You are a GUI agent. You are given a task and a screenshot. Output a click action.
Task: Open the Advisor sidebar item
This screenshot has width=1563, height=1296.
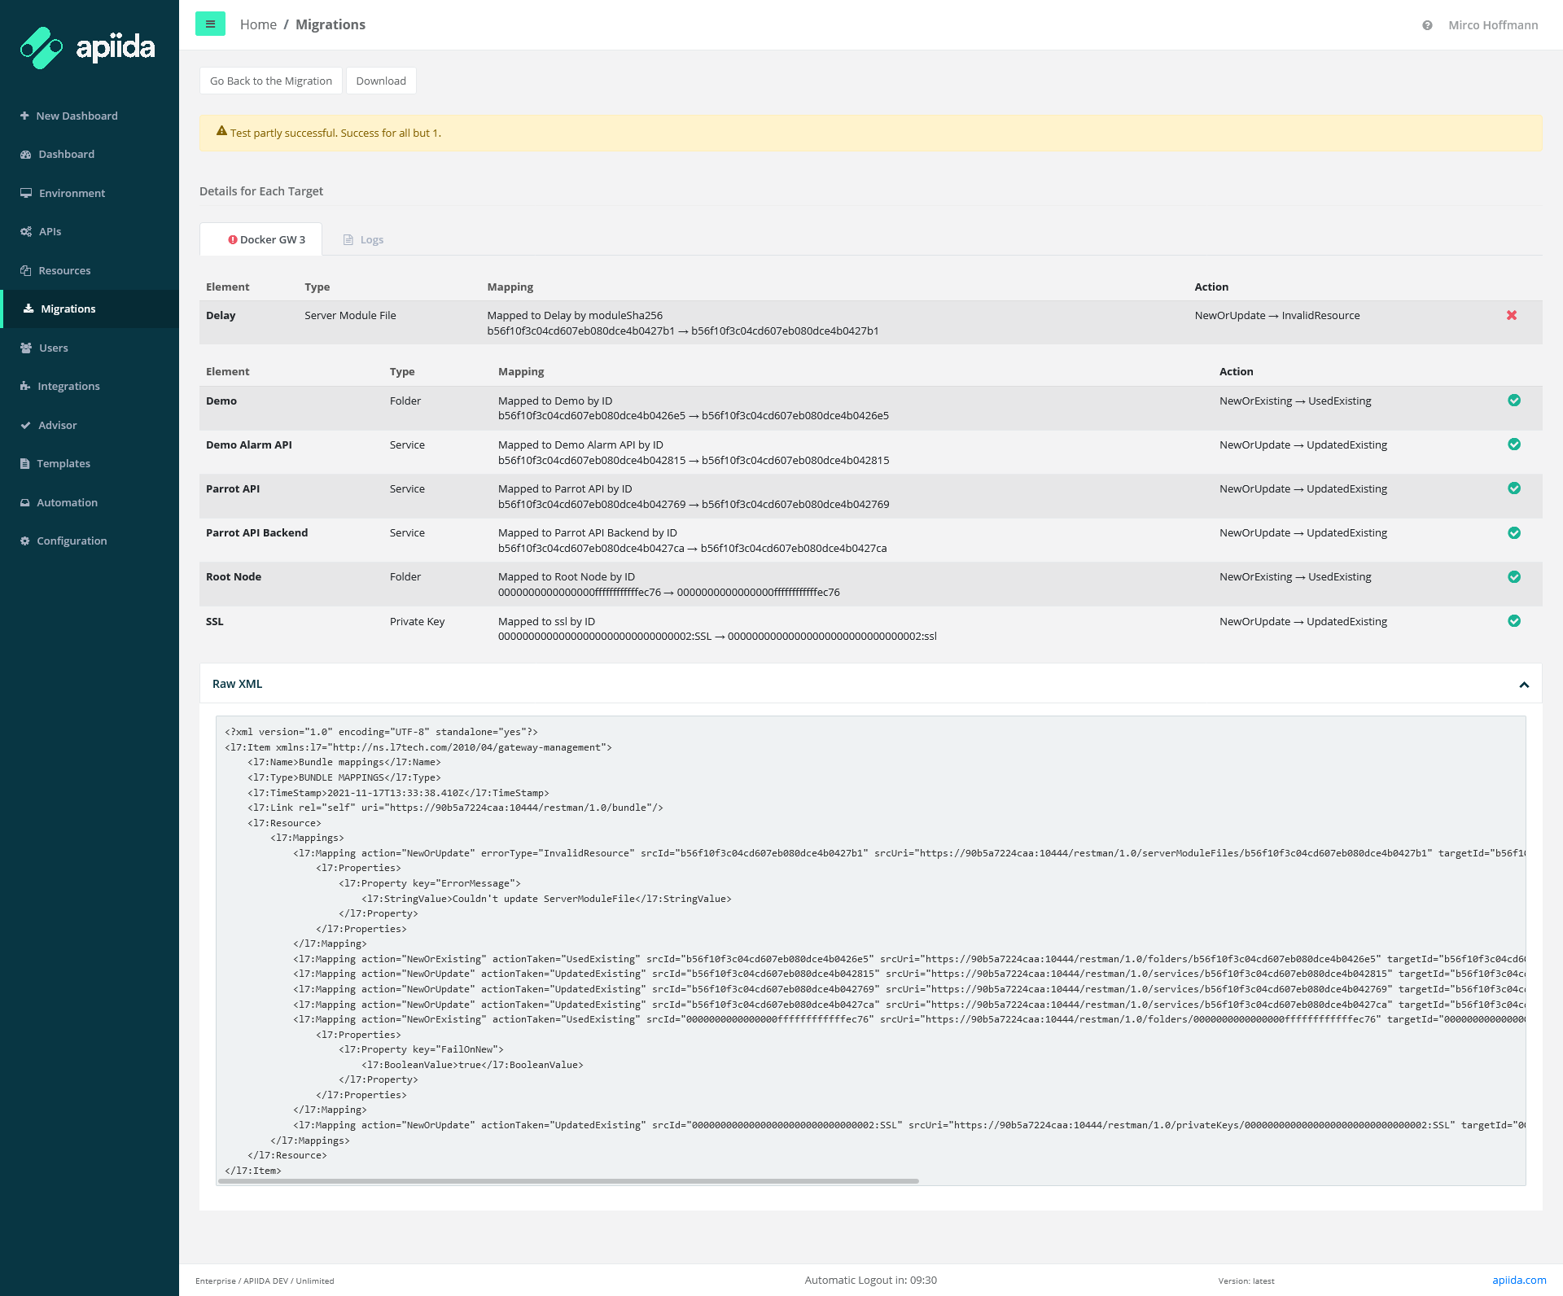point(57,425)
